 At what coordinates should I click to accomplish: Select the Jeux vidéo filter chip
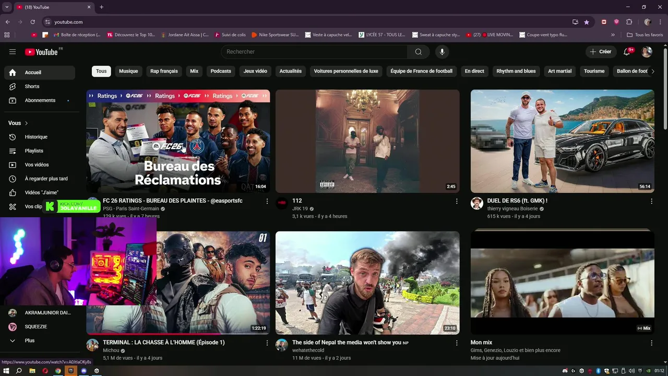point(255,71)
